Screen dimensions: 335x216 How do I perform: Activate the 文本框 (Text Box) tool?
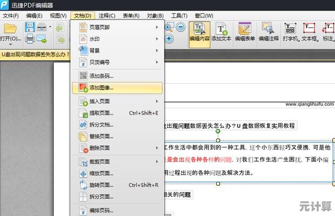click(309, 31)
